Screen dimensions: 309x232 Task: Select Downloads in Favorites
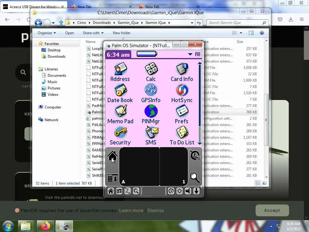click(56, 56)
